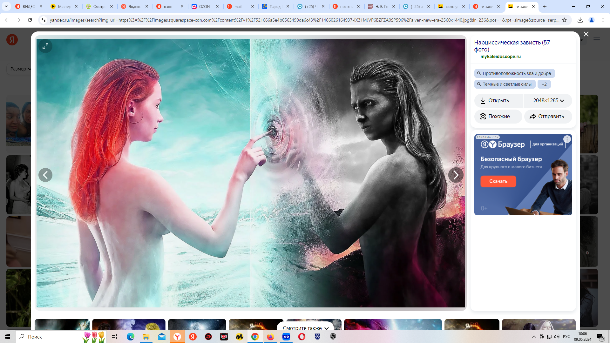Open Yandex Browser from the taskbar
This screenshot has height=343, width=610.
tap(177, 337)
